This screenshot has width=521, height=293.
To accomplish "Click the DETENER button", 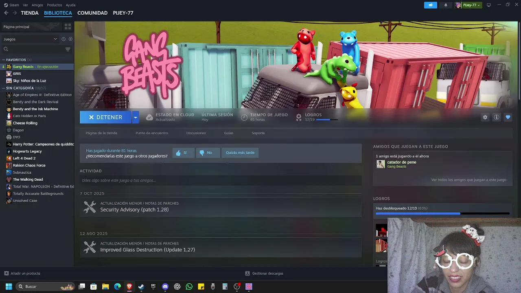I will (105, 117).
